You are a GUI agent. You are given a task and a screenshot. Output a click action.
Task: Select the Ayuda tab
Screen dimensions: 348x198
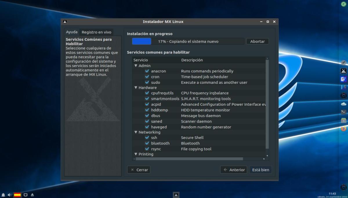[72, 32]
